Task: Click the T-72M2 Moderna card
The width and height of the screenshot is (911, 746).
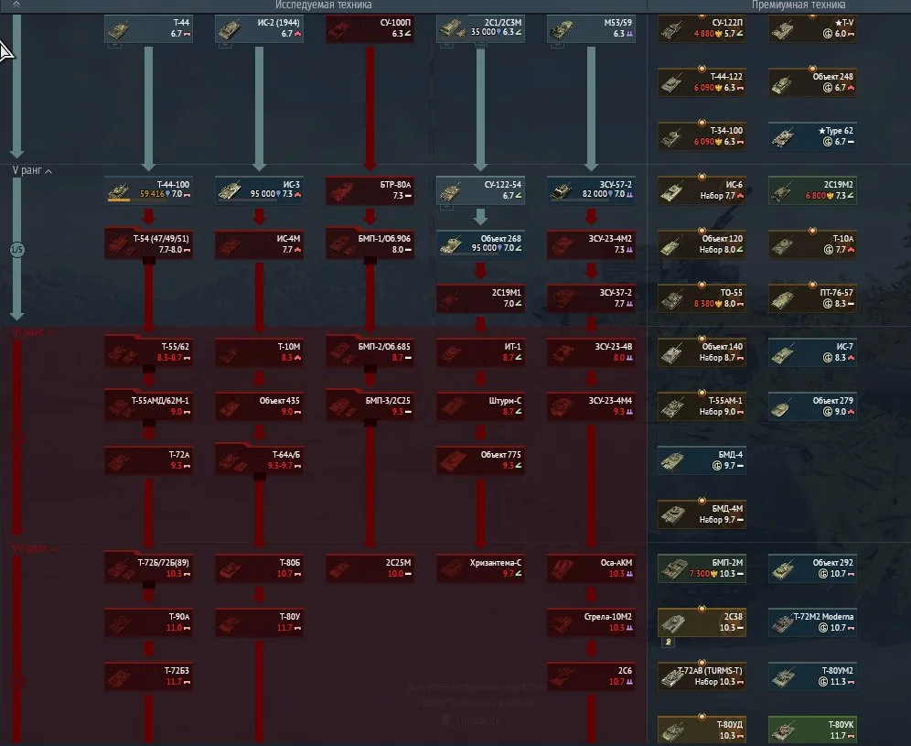Action: (811, 622)
